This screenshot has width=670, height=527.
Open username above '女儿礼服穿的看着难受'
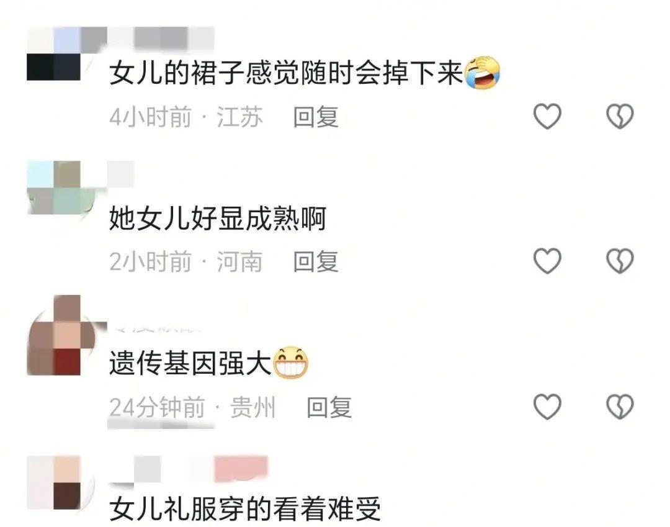coord(188,469)
